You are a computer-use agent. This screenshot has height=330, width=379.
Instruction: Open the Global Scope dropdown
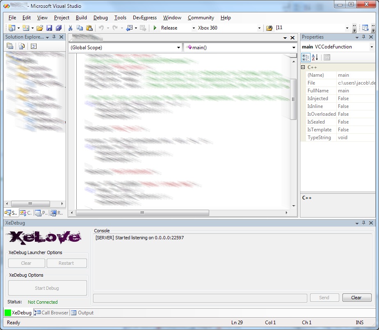coord(178,48)
